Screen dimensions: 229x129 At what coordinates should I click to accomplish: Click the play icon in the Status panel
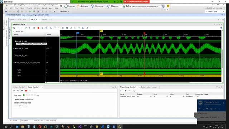click(18, 91)
